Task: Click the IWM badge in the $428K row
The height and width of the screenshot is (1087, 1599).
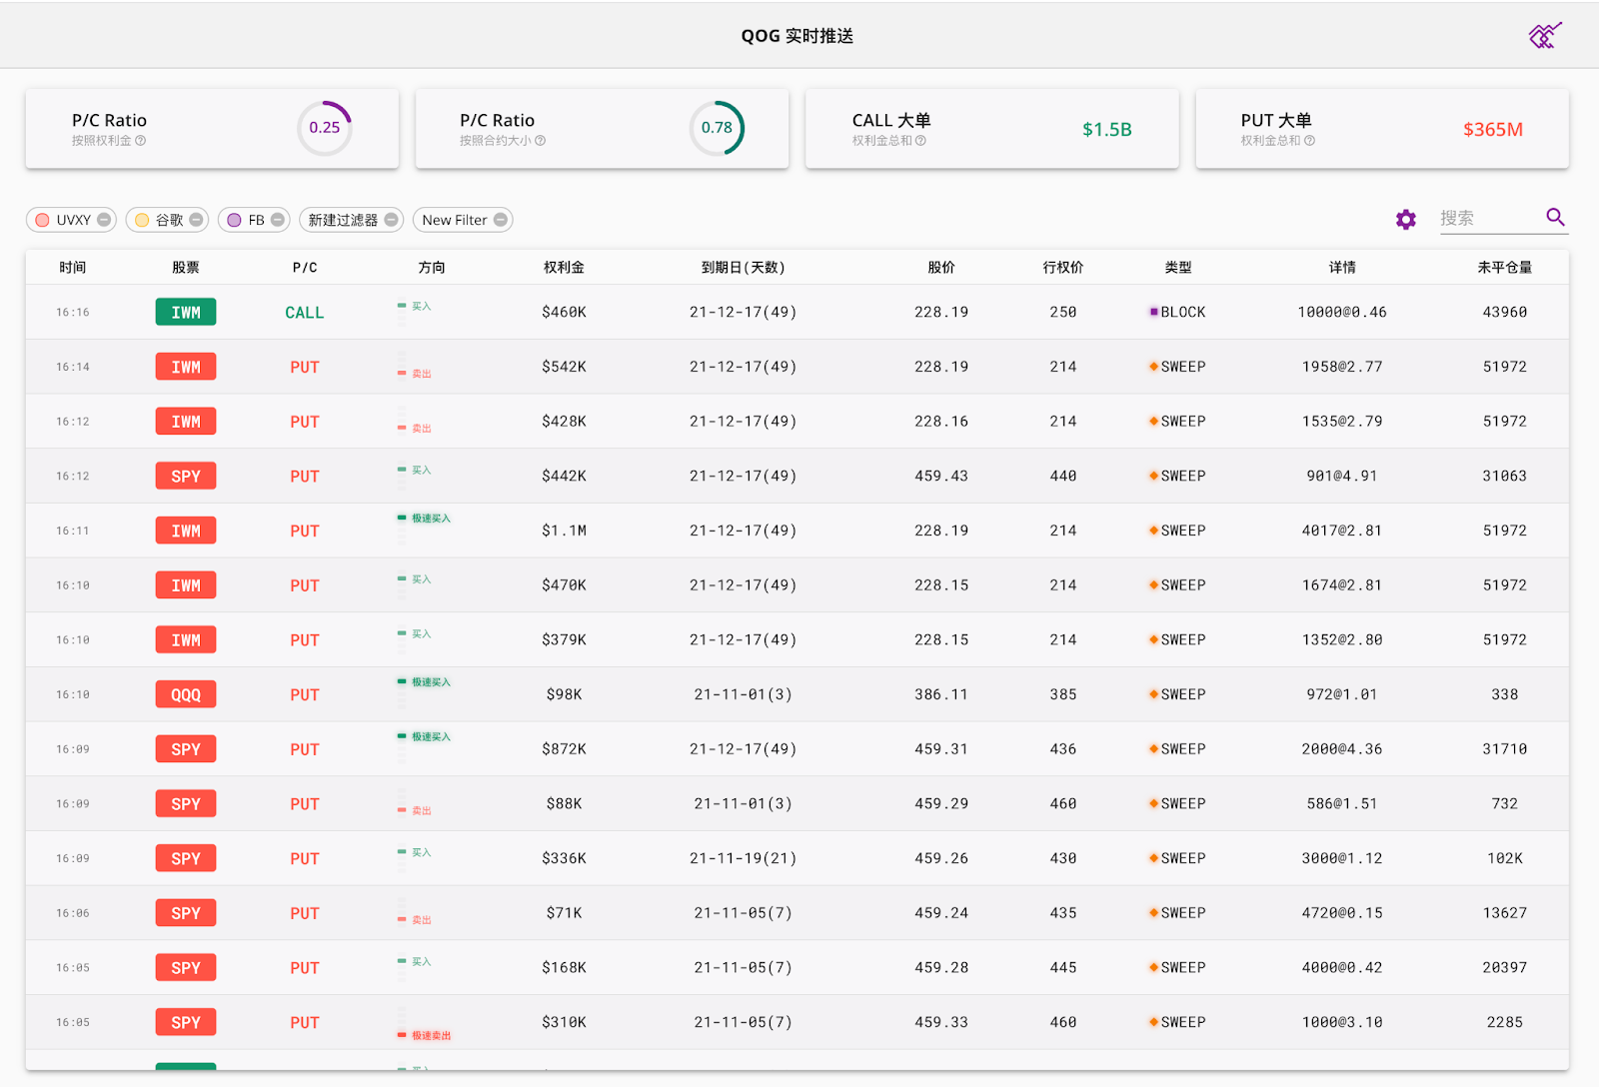Action: click(x=186, y=422)
